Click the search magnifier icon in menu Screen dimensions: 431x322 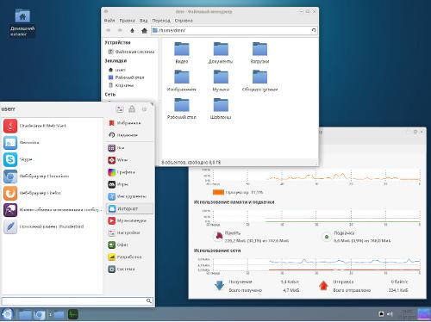coord(148,300)
